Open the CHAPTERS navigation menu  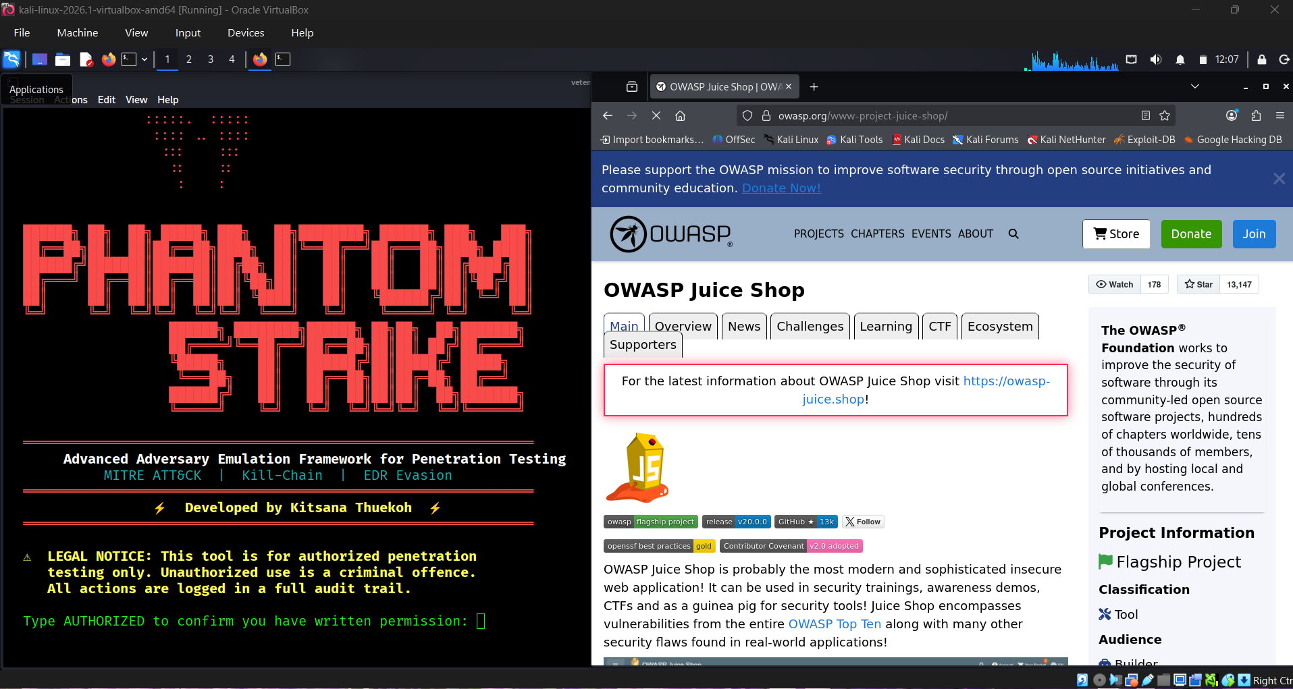click(x=878, y=234)
